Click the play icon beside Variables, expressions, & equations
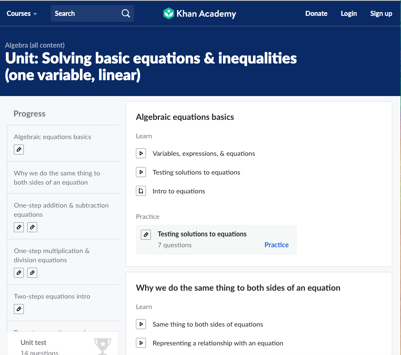Image resolution: width=401 pixels, height=355 pixels. (141, 153)
